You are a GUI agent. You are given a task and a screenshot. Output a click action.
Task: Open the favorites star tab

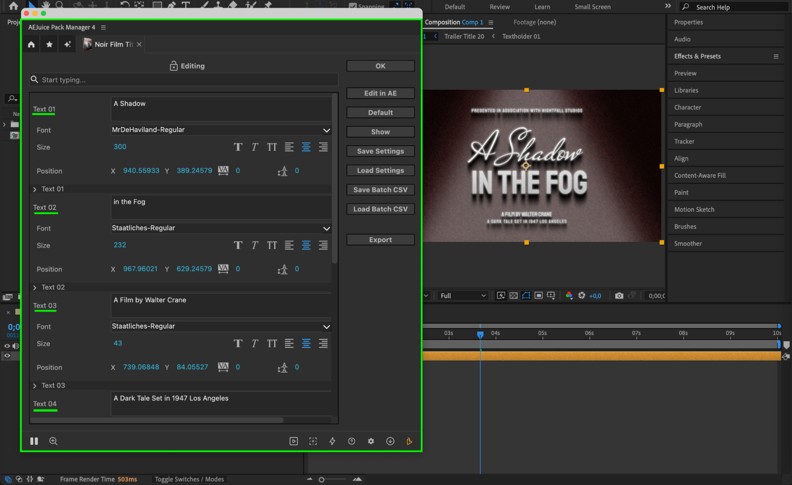[49, 44]
